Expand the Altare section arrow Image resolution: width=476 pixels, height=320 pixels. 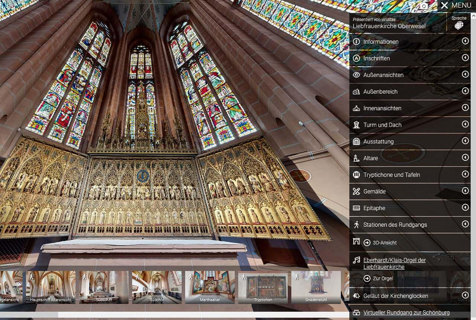(465, 157)
